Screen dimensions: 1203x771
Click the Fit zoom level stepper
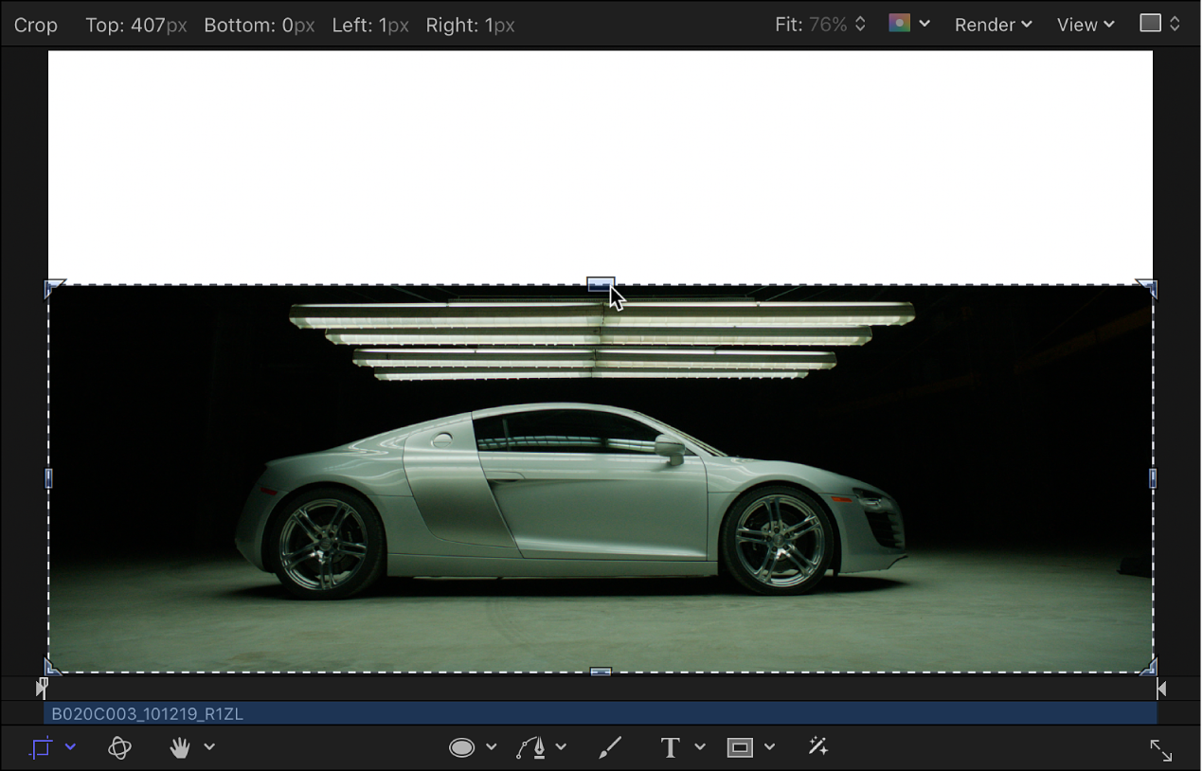tap(858, 24)
